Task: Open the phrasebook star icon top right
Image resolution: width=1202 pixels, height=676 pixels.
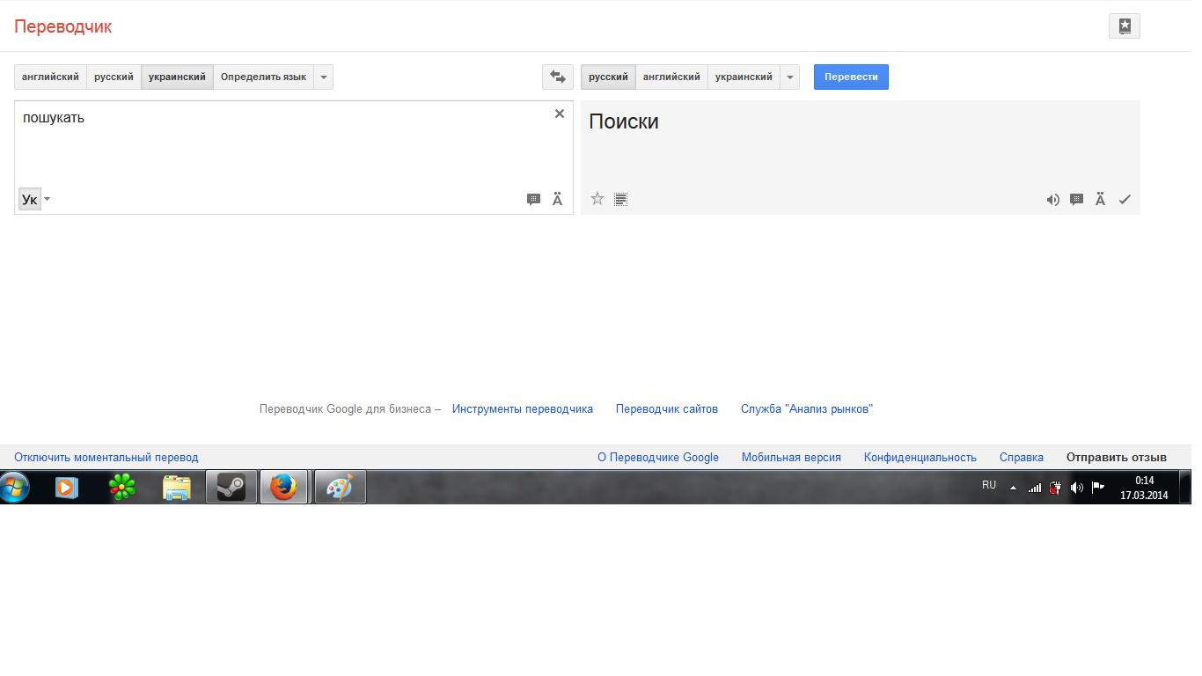Action: coord(1125,26)
